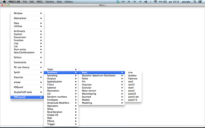The height and width of the screenshot is (128, 205).
Task: Open the Patches menu
Action: 50,2
